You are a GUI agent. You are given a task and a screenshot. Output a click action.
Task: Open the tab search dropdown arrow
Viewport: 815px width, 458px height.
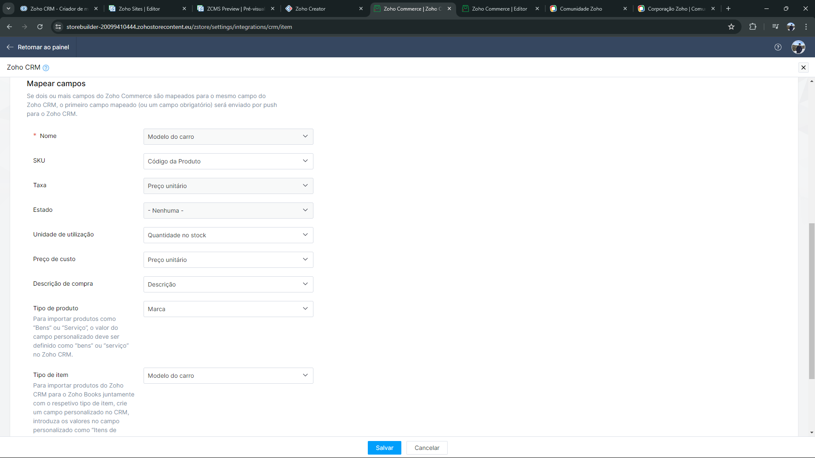click(x=8, y=8)
